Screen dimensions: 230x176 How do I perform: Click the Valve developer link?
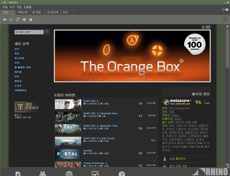[175, 115]
